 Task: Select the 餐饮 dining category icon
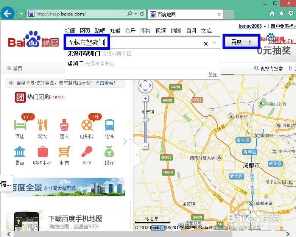(x=42, y=125)
